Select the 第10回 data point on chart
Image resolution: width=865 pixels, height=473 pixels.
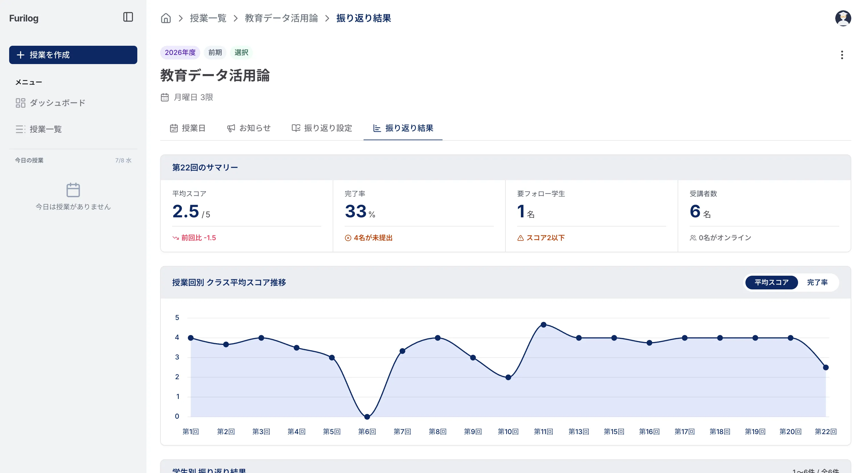pyautogui.click(x=508, y=377)
